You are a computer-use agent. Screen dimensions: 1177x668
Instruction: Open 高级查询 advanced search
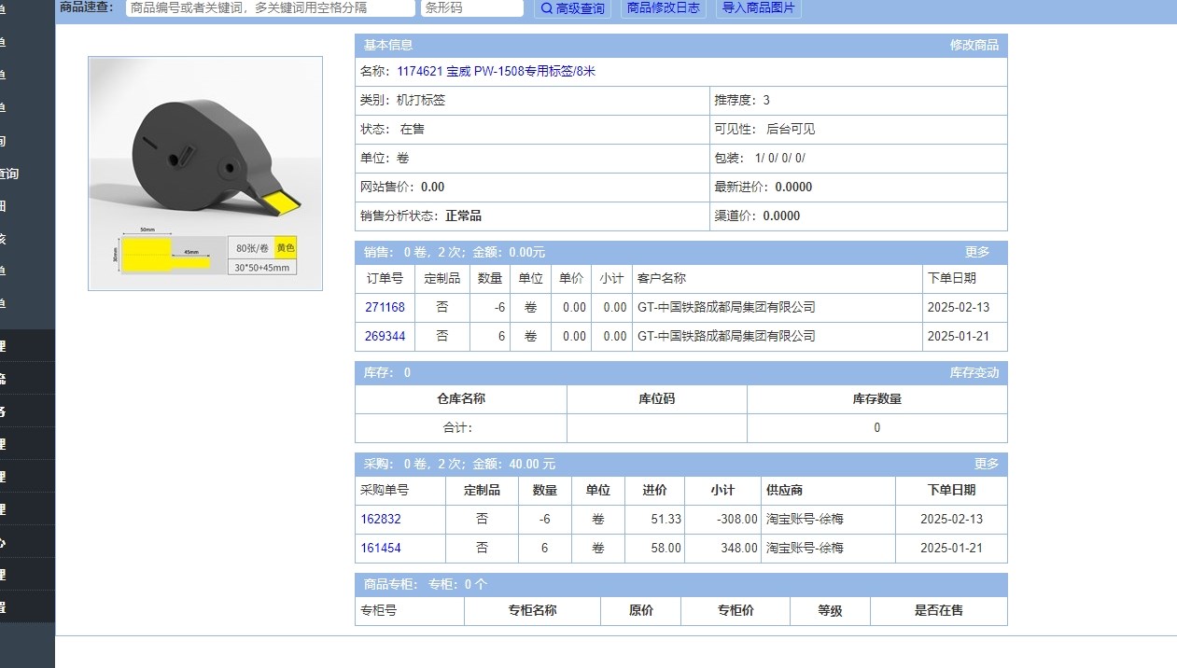coord(572,7)
